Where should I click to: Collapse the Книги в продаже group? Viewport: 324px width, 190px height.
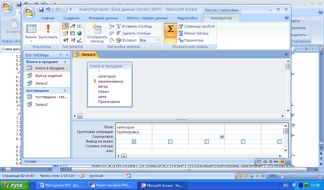tap(65, 62)
